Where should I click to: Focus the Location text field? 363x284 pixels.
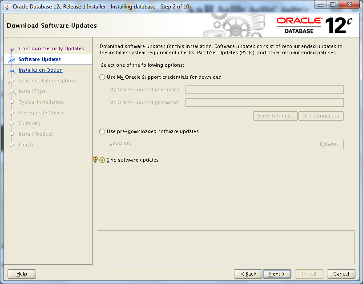224,144
